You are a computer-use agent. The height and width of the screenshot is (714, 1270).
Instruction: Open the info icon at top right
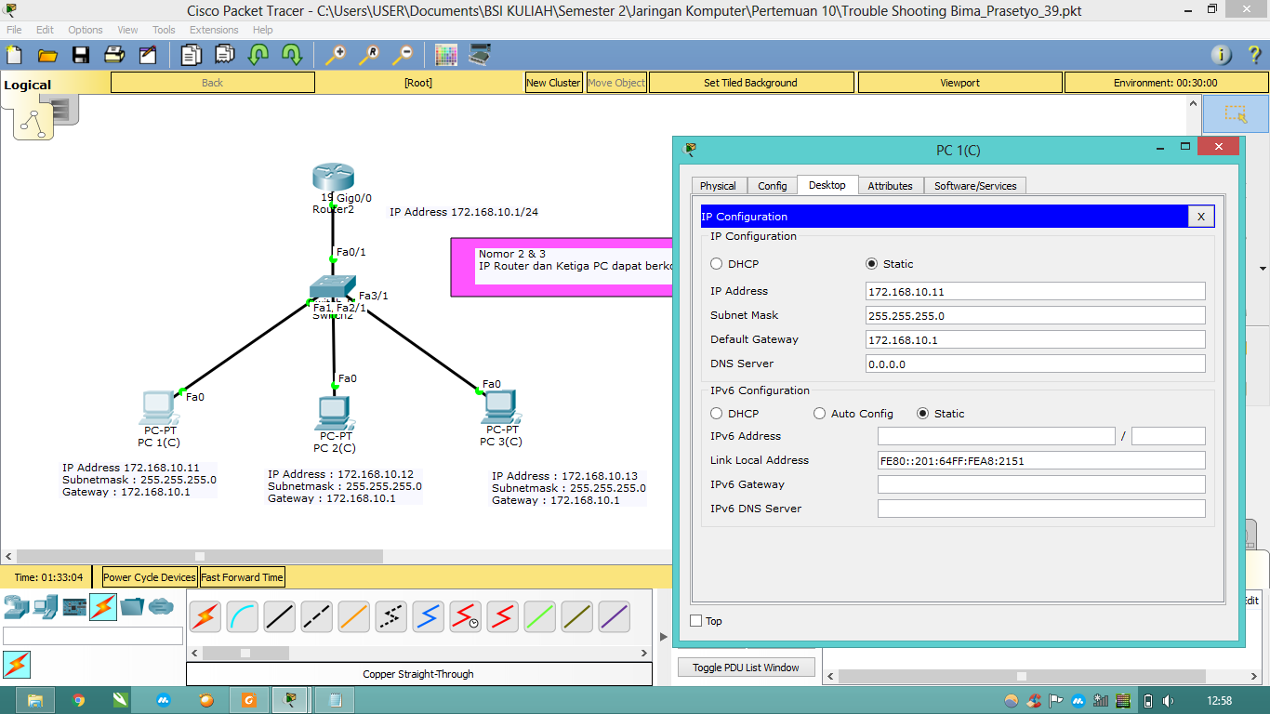pyautogui.click(x=1222, y=55)
